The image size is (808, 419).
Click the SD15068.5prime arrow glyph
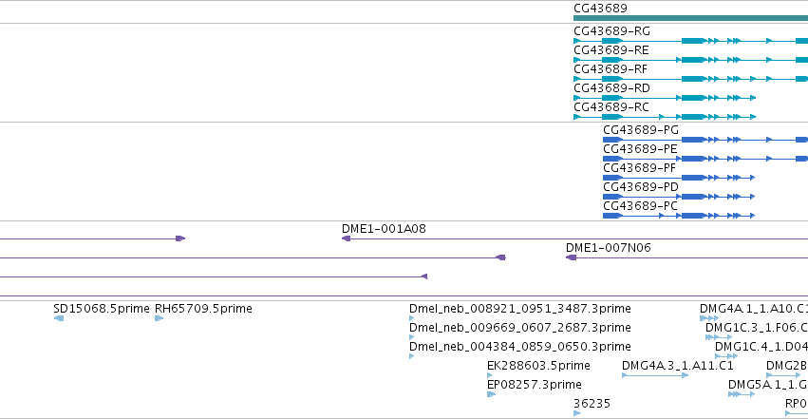(x=59, y=318)
